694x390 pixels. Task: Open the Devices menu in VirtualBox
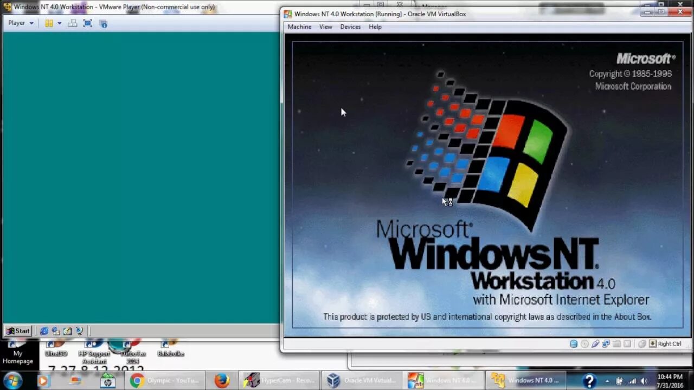[350, 27]
